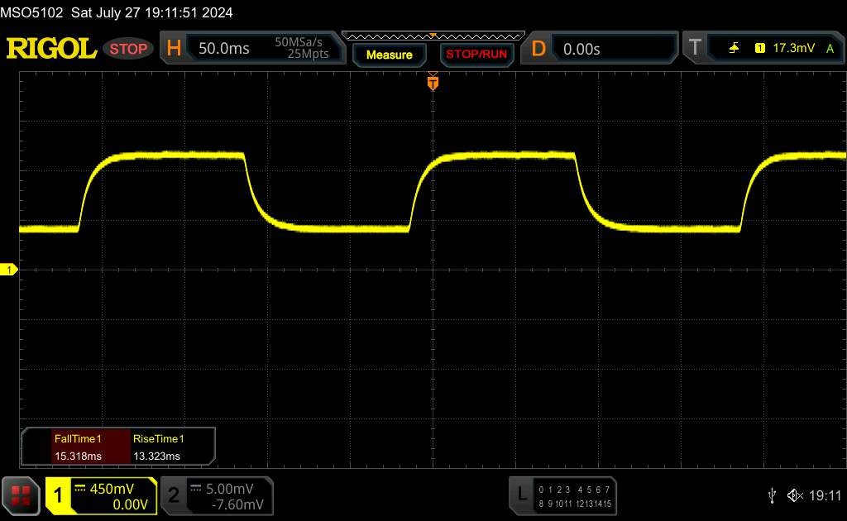
Task: Click the trigger mode A indicator
Action: (x=830, y=49)
